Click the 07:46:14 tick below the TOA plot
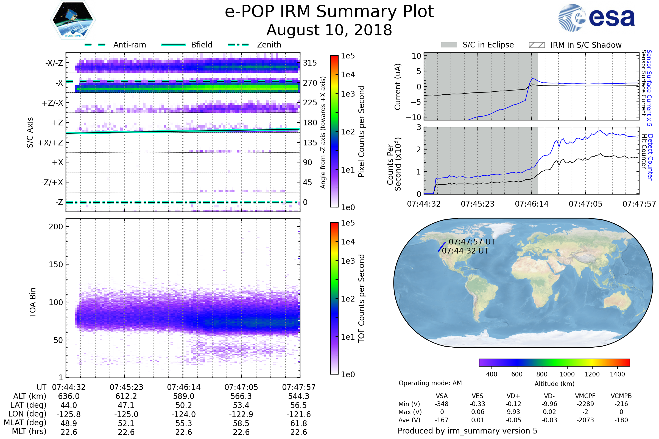The width and height of the screenshot is (659, 439). 183,387
